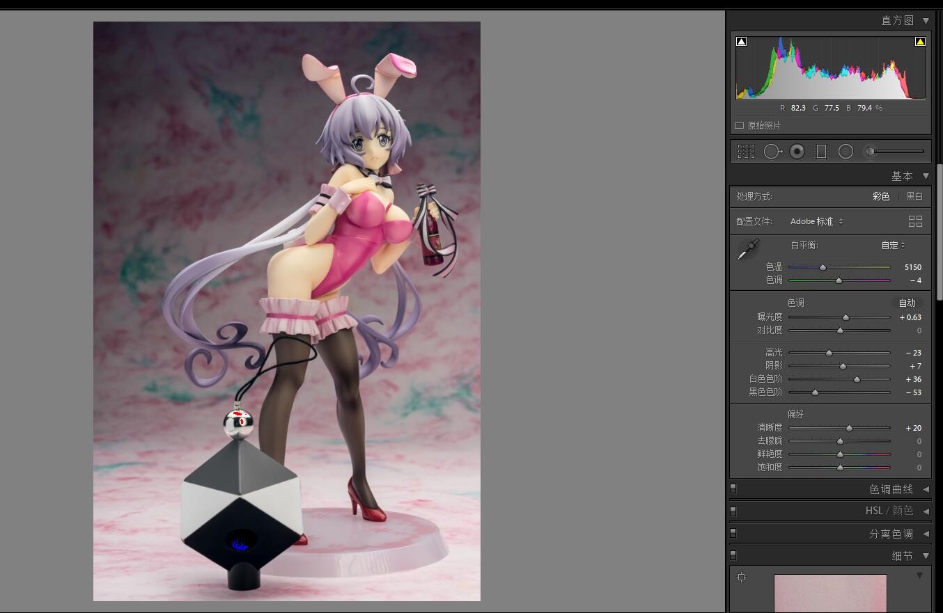
Task: Toggle highlight clipping indicator in histogram
Action: (920, 42)
